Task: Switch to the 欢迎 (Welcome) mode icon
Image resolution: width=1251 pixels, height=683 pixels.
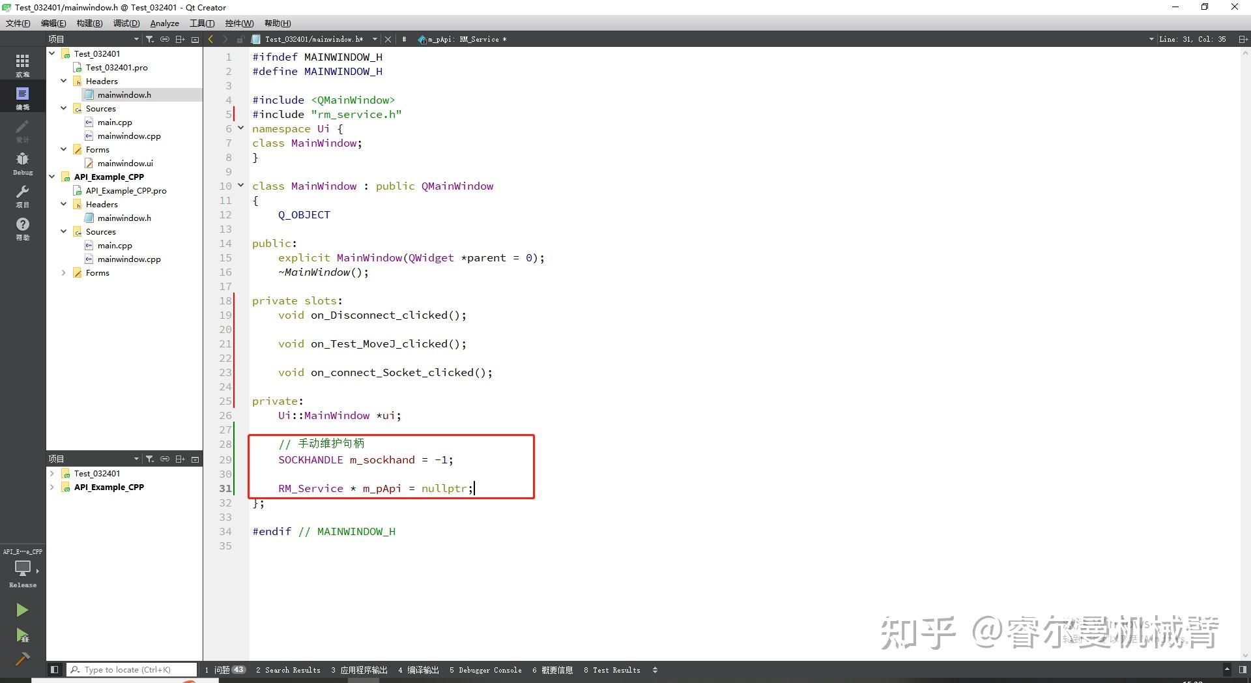Action: pos(22,63)
